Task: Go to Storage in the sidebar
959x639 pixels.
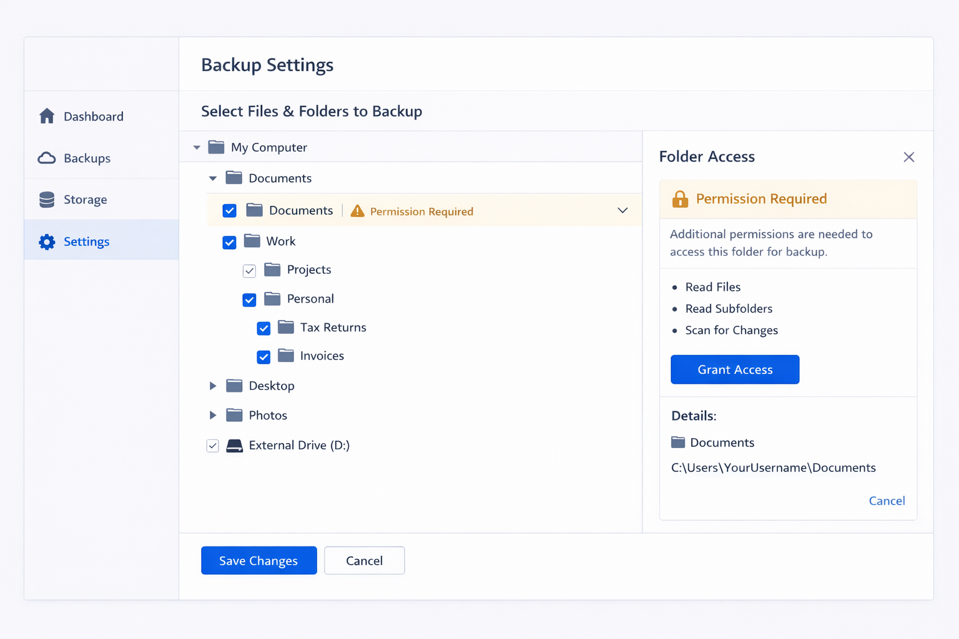Action: tap(85, 200)
